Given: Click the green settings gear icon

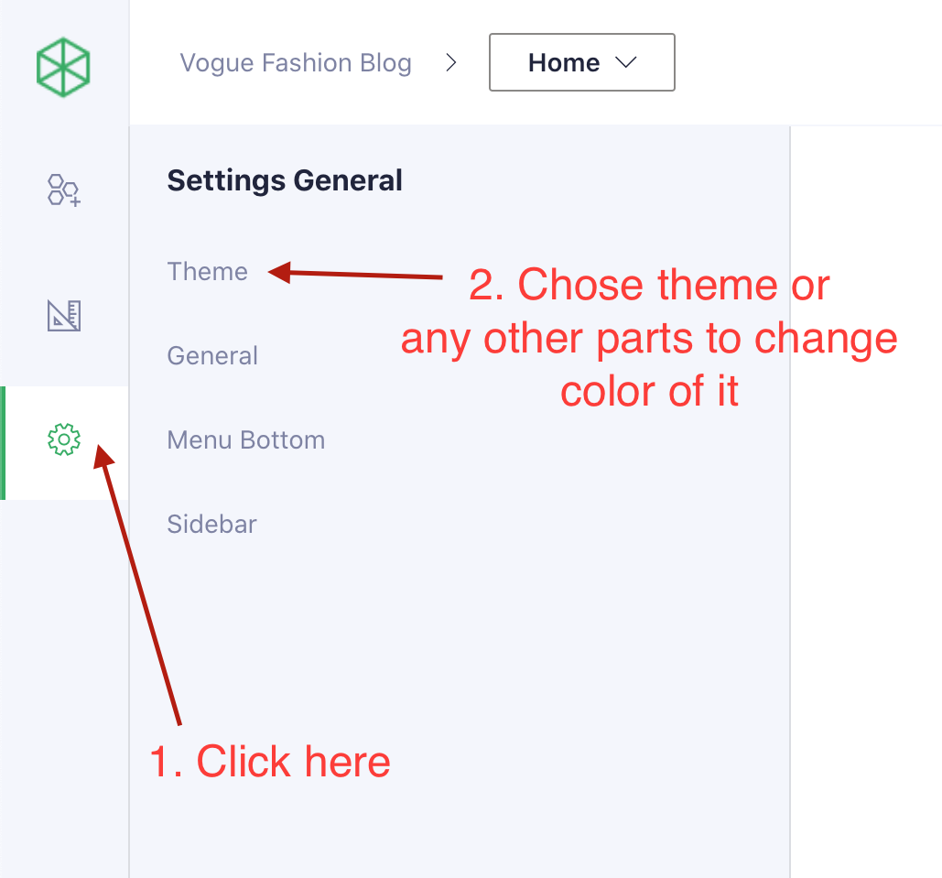Looking at the screenshot, I should (64, 440).
